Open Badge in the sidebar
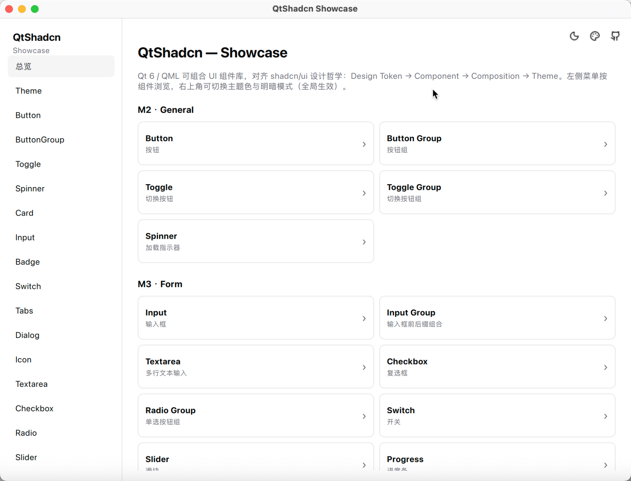631x481 pixels. point(61,262)
